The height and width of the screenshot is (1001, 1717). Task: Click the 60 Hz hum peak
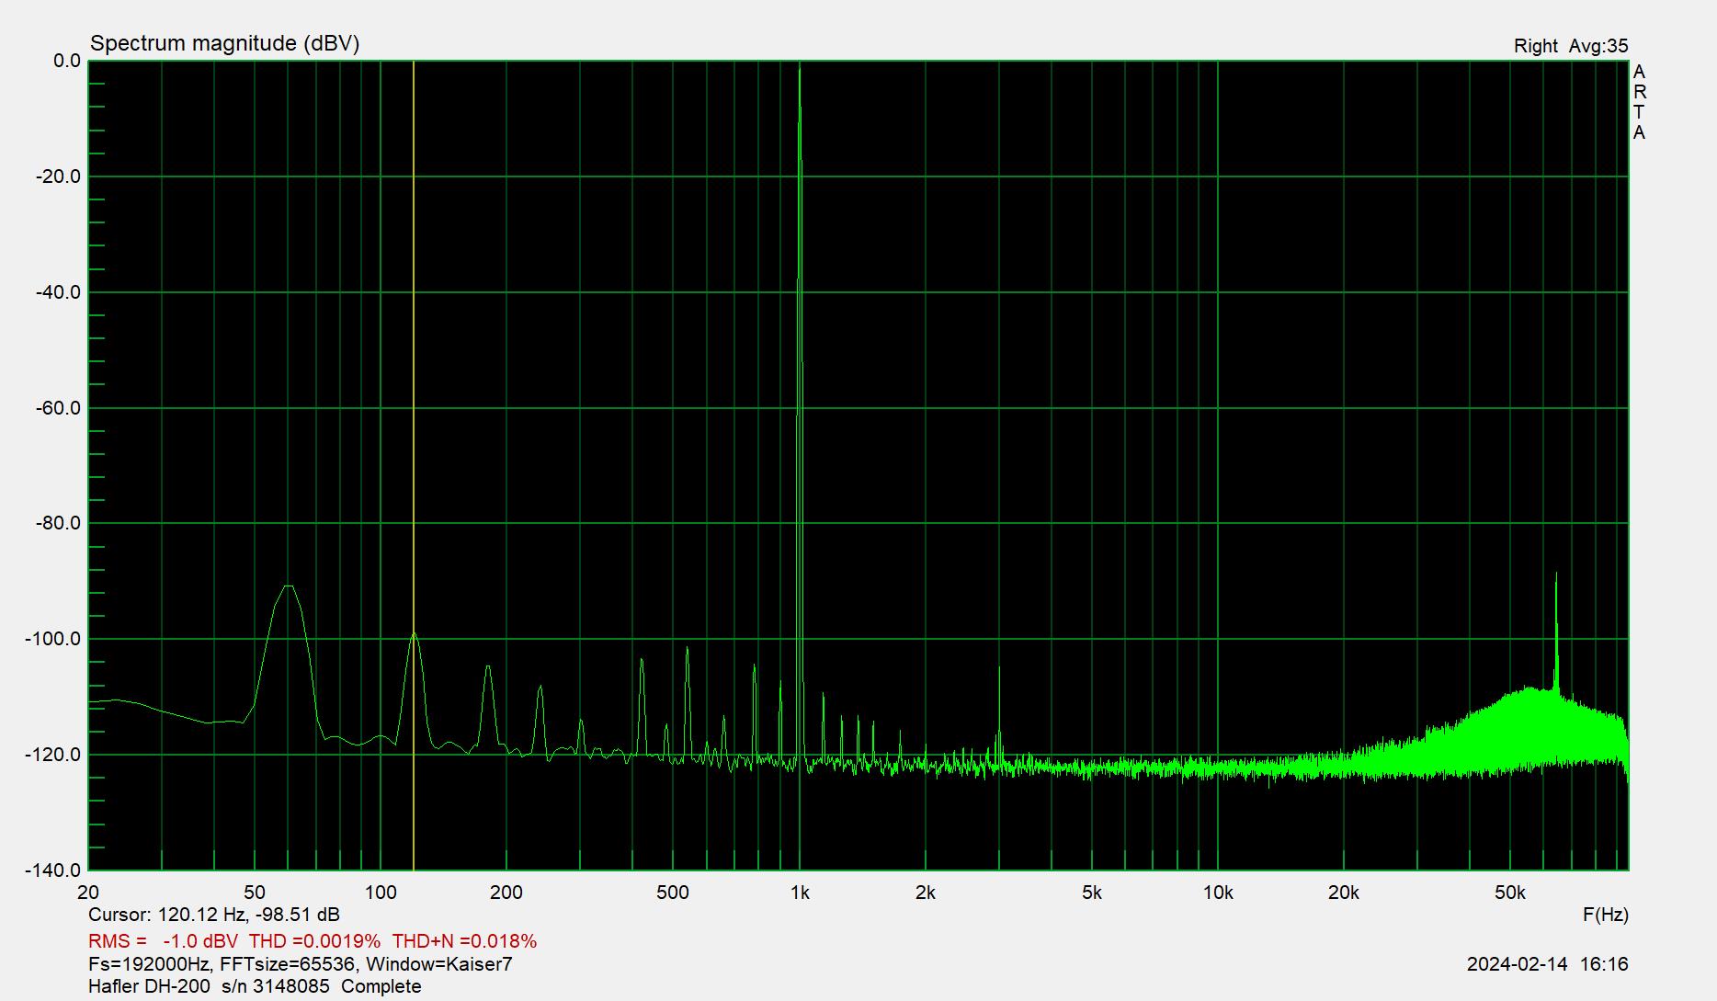[x=289, y=586]
